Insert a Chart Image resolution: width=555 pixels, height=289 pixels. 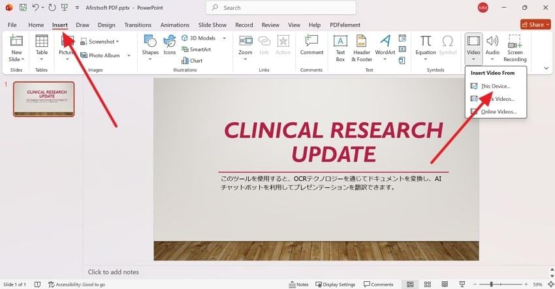192,61
